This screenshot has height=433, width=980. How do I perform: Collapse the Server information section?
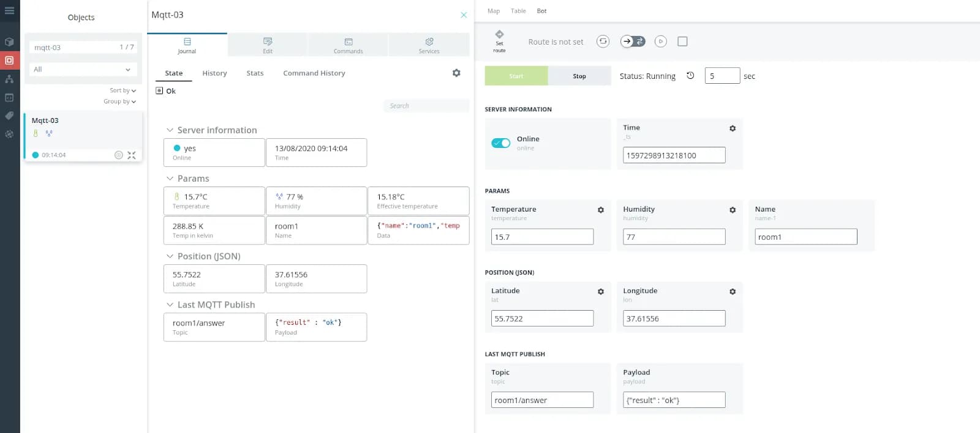tap(170, 130)
